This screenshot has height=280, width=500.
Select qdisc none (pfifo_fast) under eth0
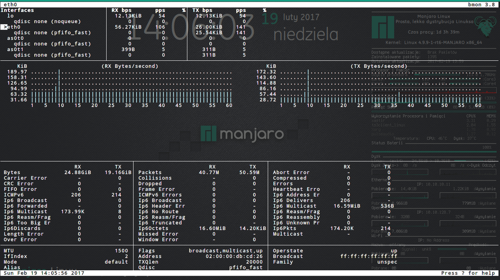point(52,33)
